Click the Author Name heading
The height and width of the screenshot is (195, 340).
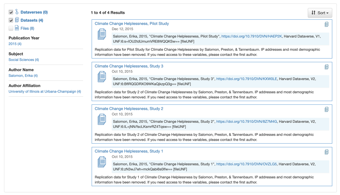tap(21, 70)
